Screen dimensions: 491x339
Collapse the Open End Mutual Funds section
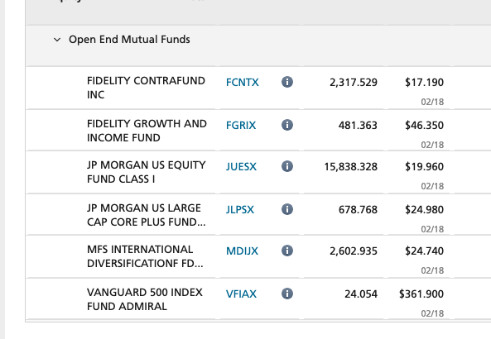[57, 40]
